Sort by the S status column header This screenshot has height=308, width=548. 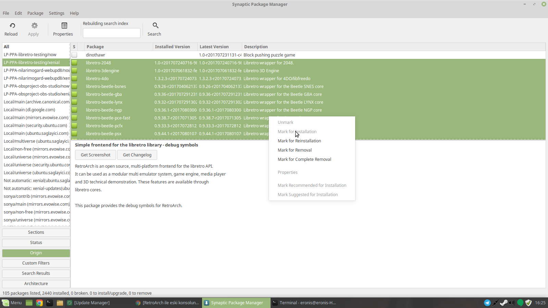74,47
